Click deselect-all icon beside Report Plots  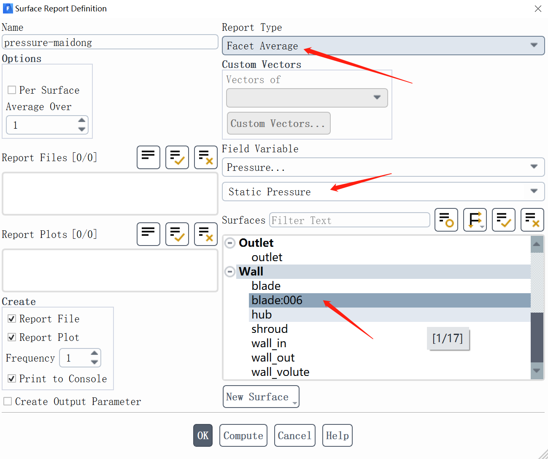205,234
